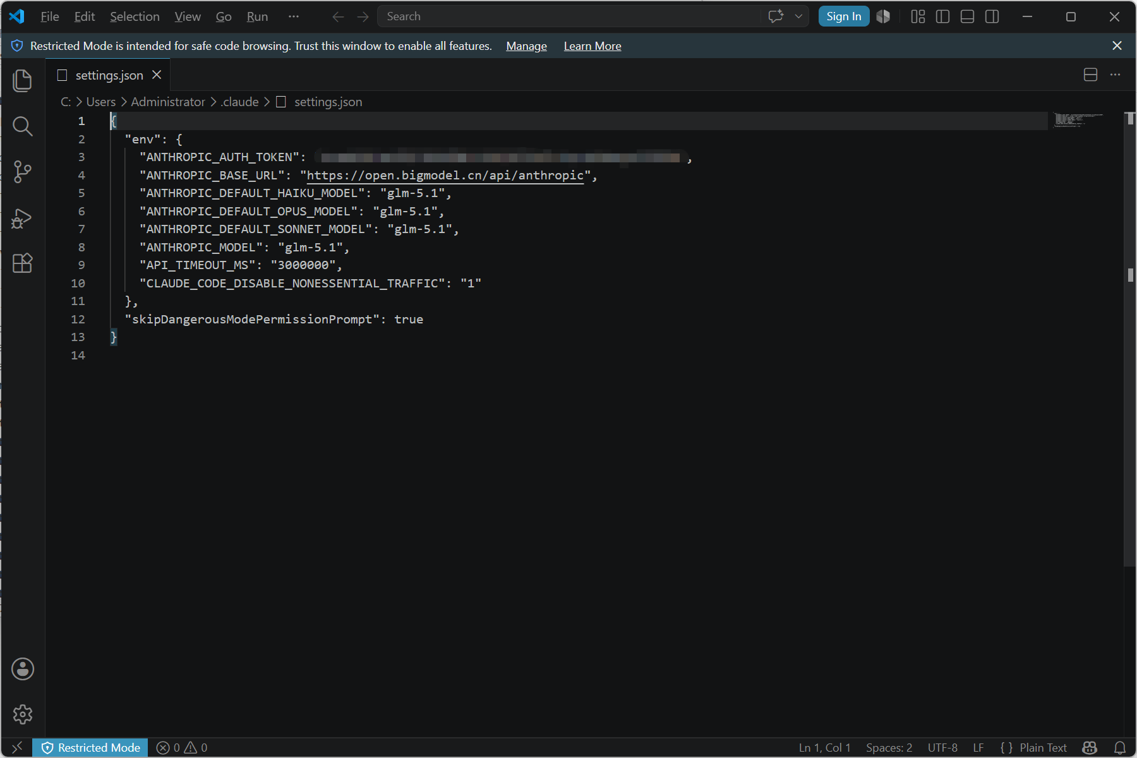
Task: Expand the overflow menu ellipsis
Action: [x=293, y=16]
